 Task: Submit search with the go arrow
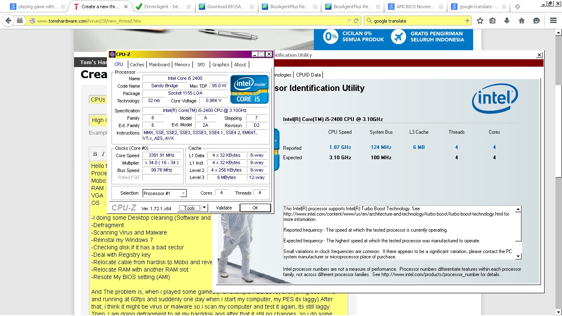467,21
